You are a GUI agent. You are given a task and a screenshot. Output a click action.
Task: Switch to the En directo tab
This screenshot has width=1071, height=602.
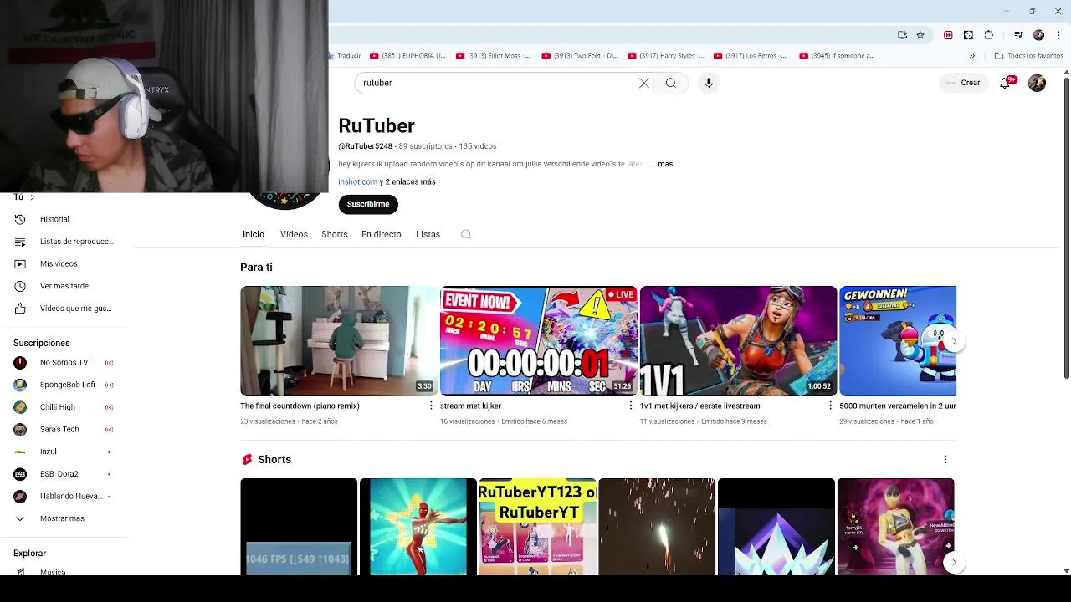(x=382, y=235)
